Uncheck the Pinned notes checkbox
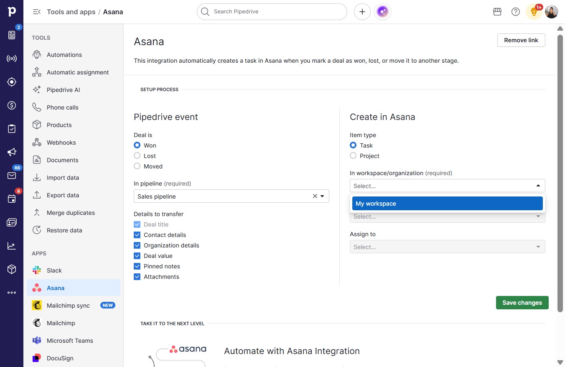 (137, 266)
